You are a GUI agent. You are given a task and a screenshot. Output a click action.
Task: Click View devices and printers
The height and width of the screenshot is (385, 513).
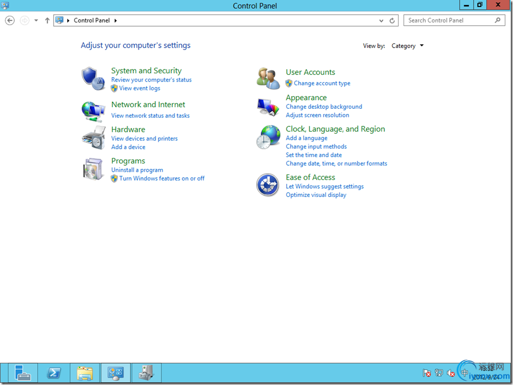click(x=145, y=138)
